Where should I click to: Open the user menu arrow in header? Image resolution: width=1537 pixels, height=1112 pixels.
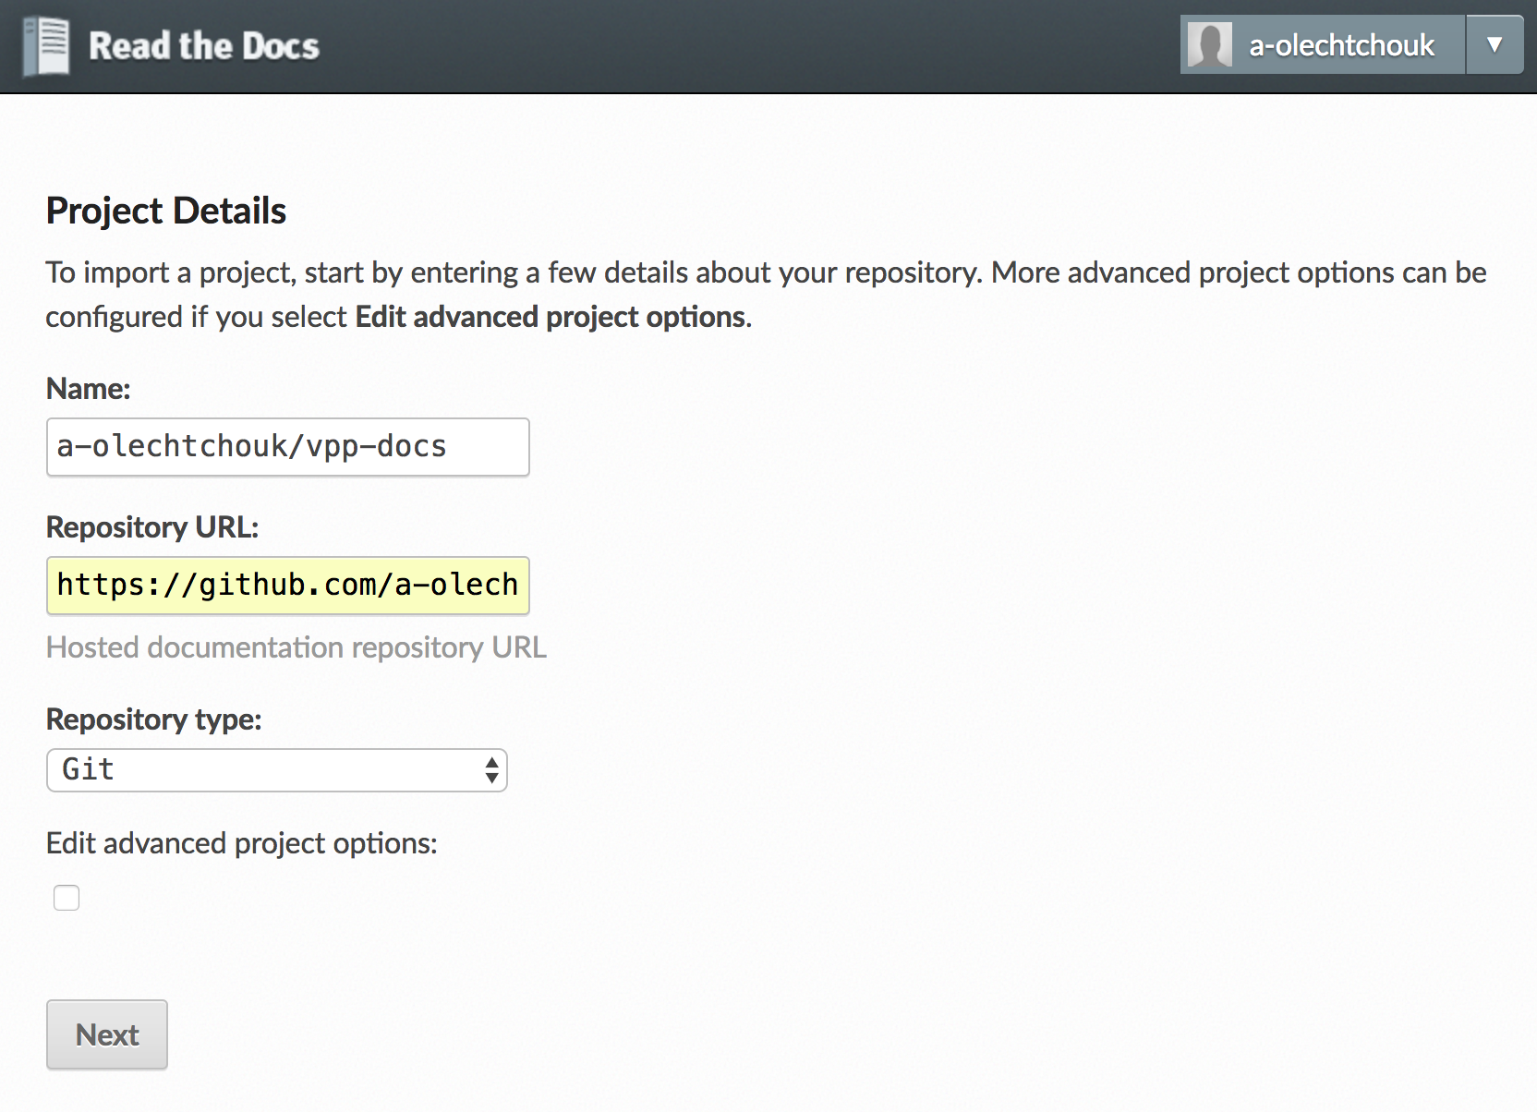(x=1495, y=44)
